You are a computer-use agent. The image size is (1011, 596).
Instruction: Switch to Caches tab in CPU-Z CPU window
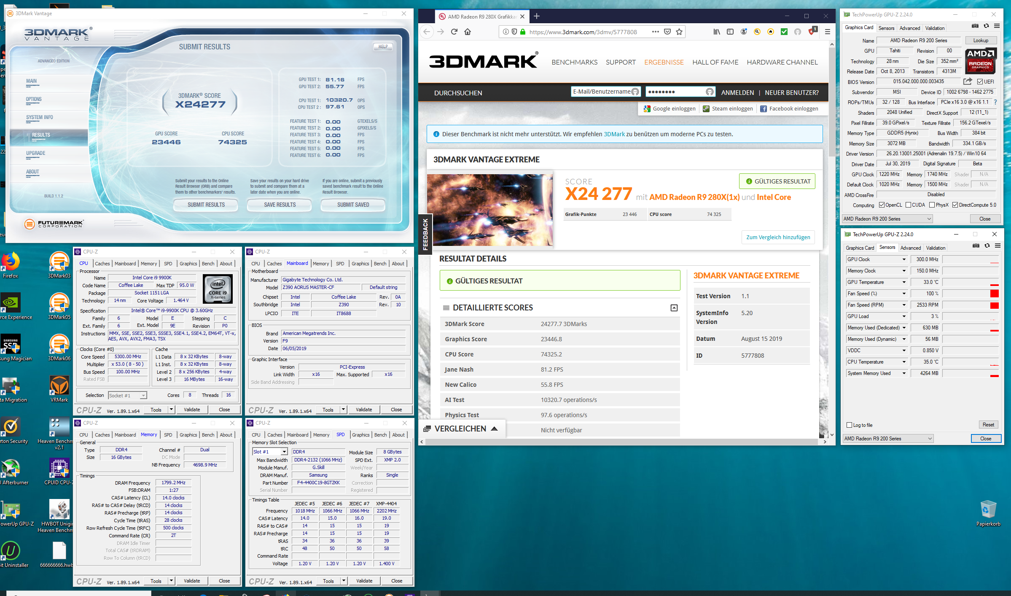pyautogui.click(x=102, y=264)
